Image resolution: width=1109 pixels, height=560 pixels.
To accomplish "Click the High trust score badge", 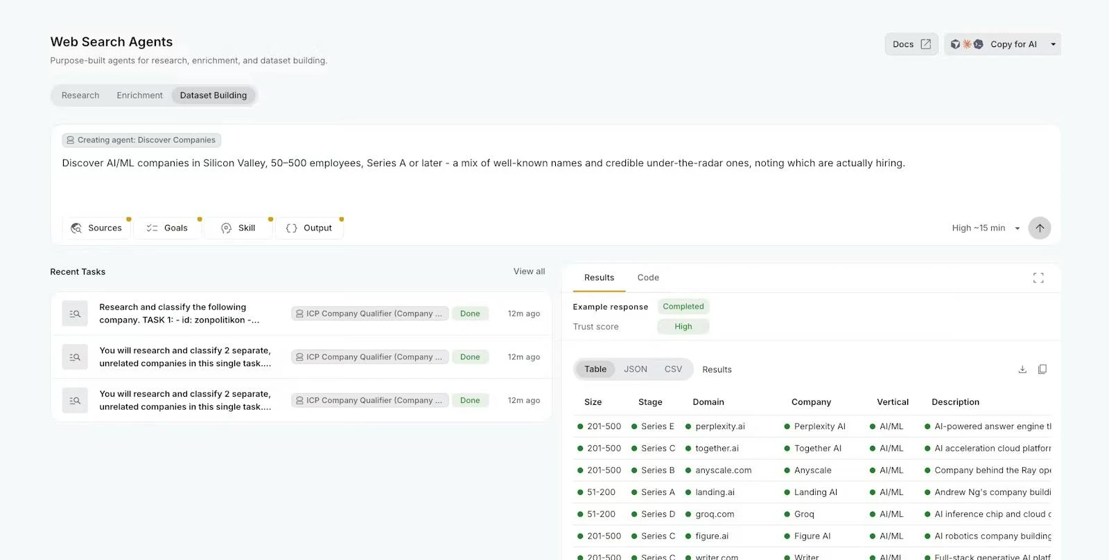I will 683,327.
